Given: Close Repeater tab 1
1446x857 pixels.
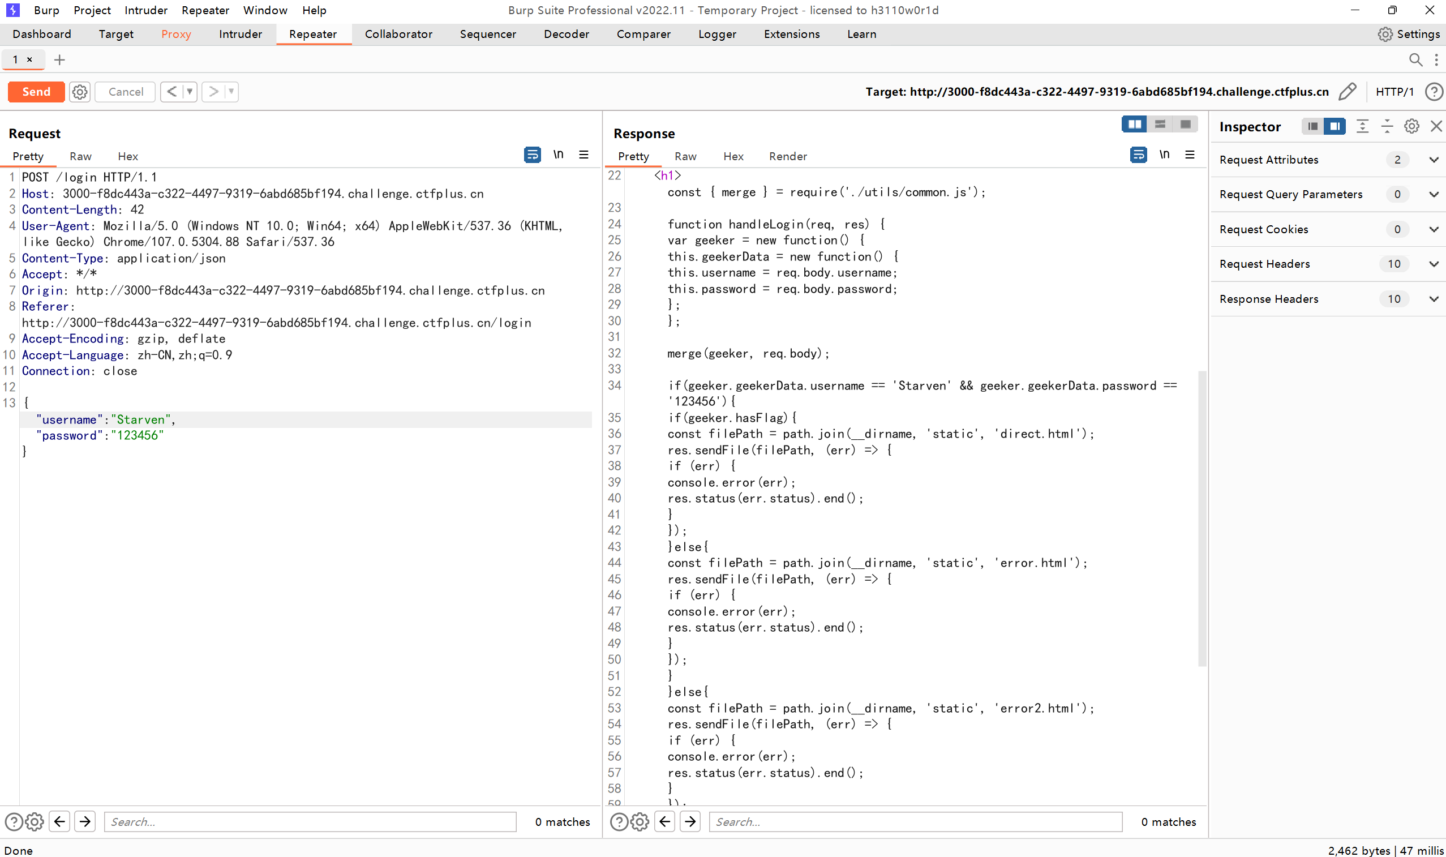Looking at the screenshot, I should pos(29,59).
